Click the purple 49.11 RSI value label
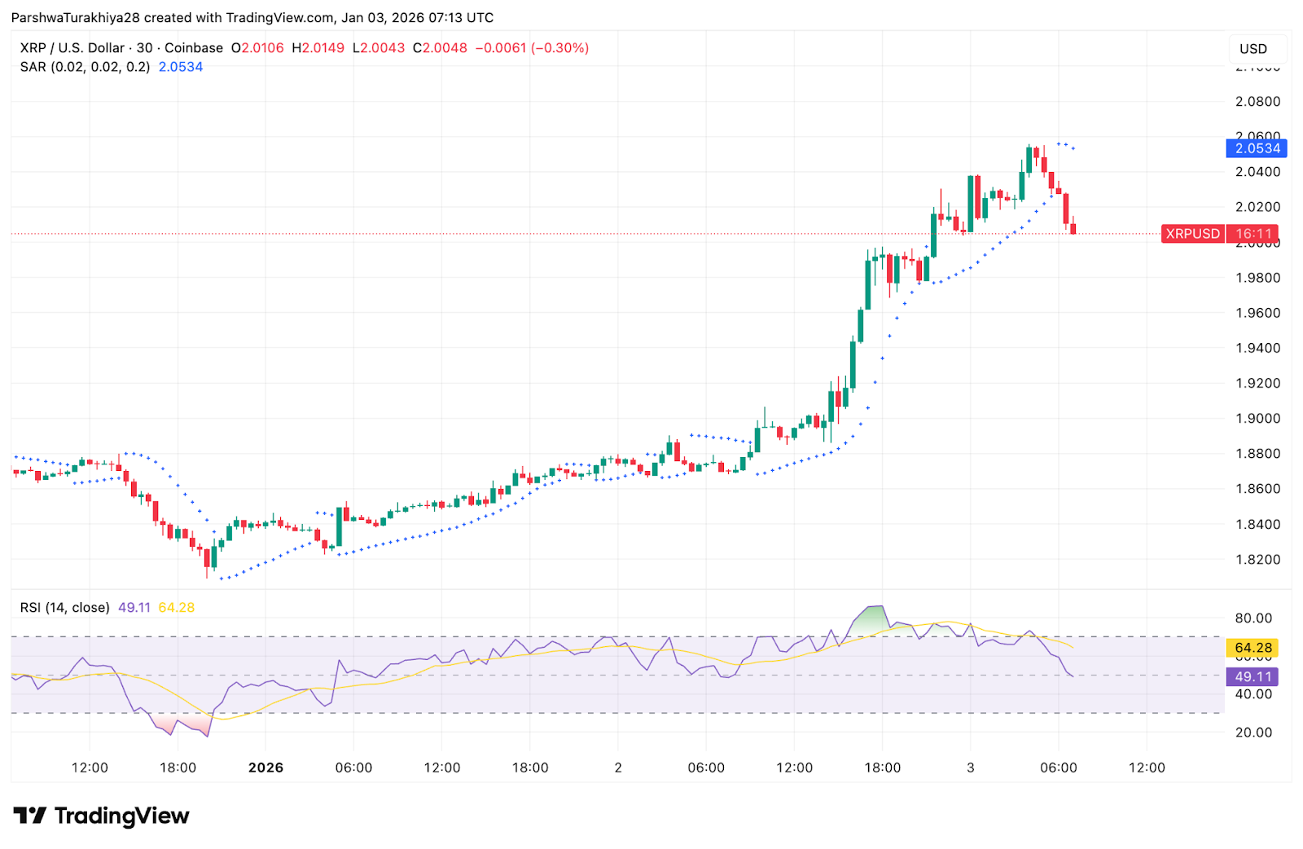This screenshot has width=1303, height=849. pyautogui.click(x=1254, y=675)
